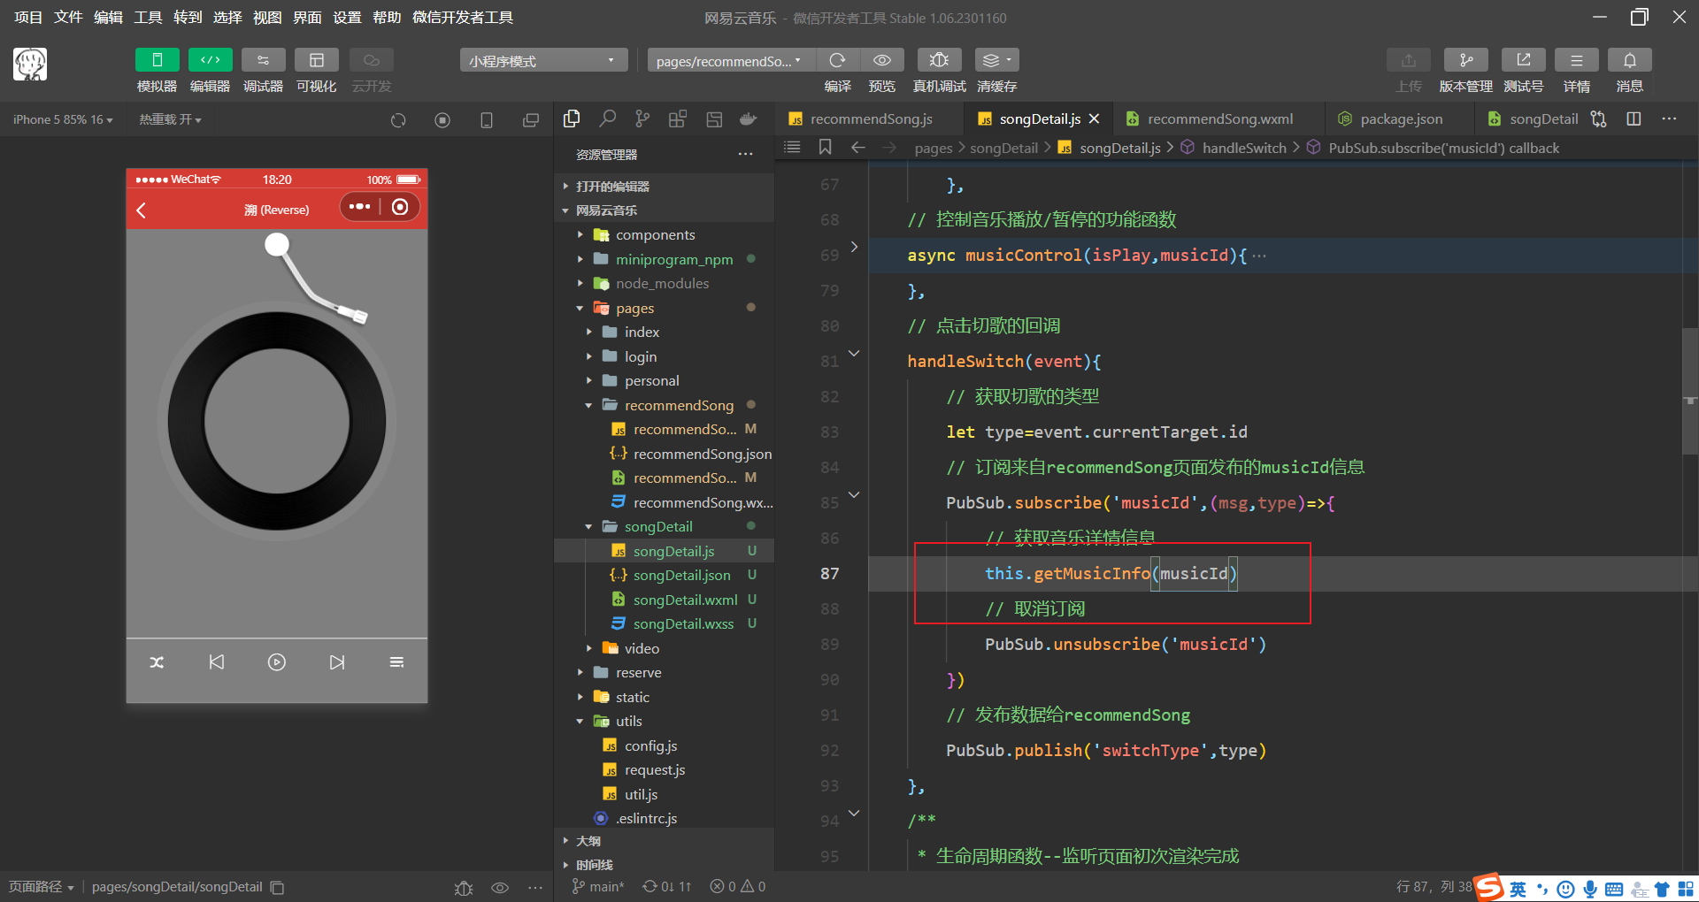Screen dimensions: 1699x902
Task: Select songDetail.json file
Action: pos(664,575)
